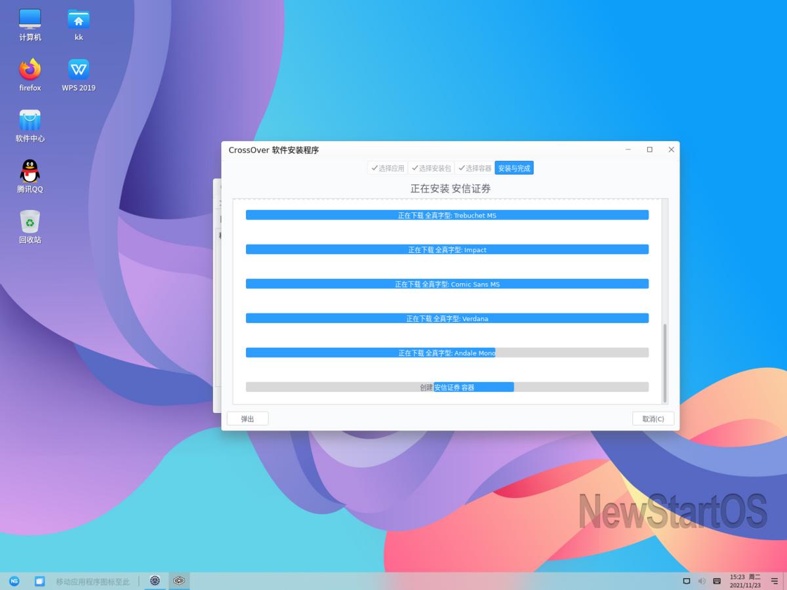This screenshot has height=590, width=787.
Task: Open the clock showing 15:23
Action: [745, 581]
